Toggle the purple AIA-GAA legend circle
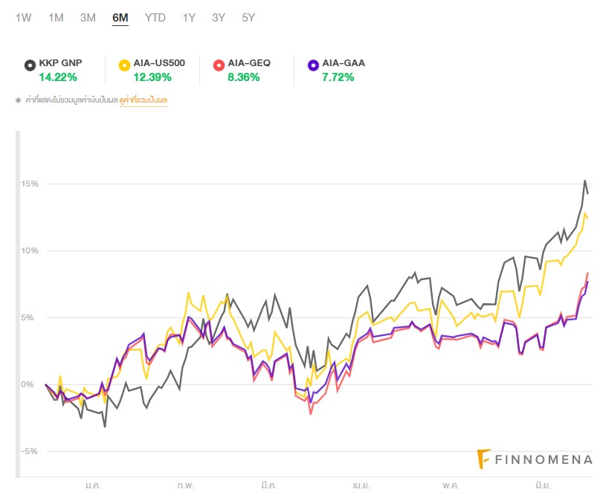The height and width of the screenshot is (498, 606). click(x=313, y=65)
